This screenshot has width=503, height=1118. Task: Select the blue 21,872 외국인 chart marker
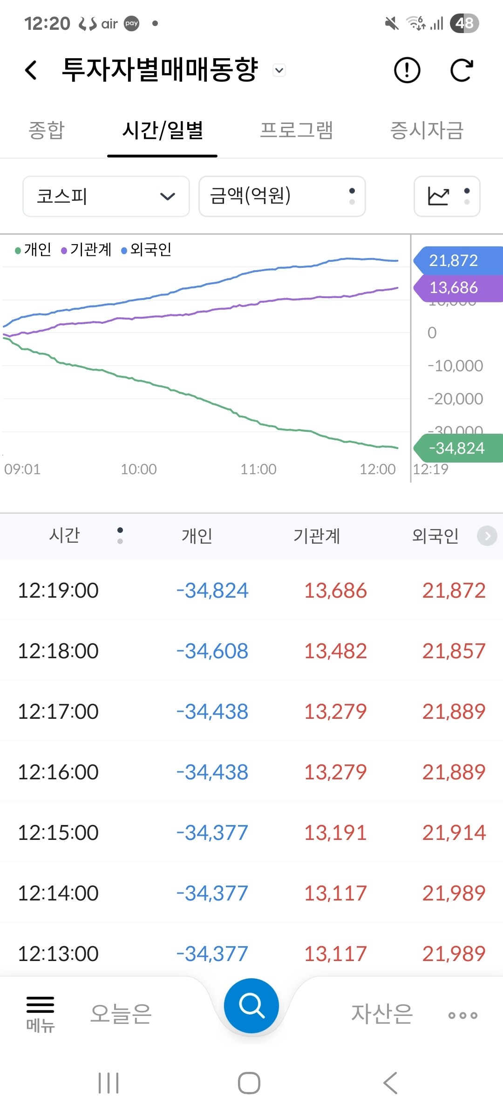click(x=458, y=260)
